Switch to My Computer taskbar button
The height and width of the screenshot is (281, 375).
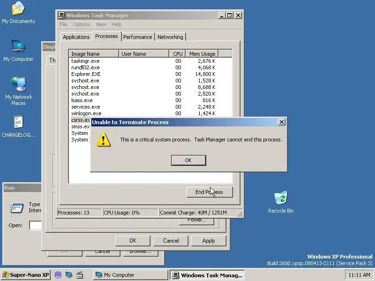click(131, 275)
